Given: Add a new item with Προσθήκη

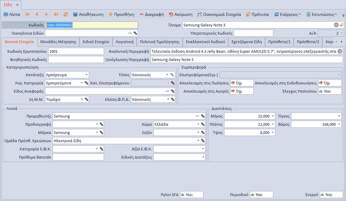Looking at the screenshot, I should coord(121,14).
